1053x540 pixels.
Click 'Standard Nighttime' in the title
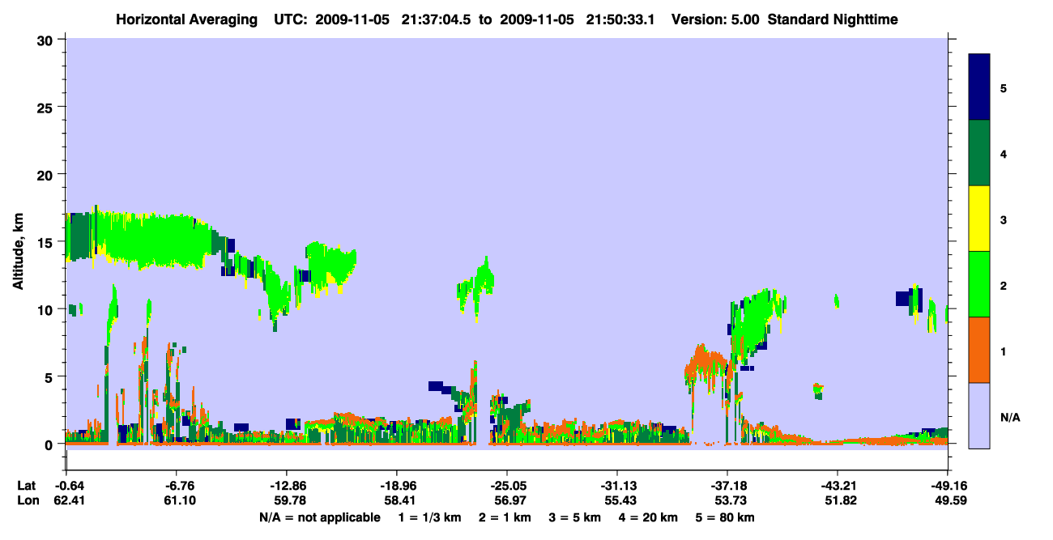[x=833, y=19]
